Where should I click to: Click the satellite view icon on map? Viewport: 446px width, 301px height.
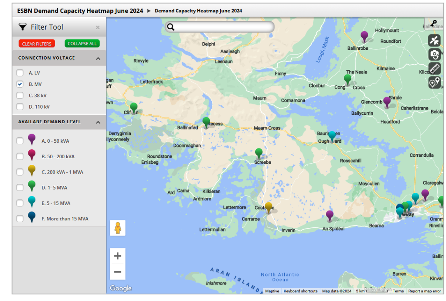[434, 40]
